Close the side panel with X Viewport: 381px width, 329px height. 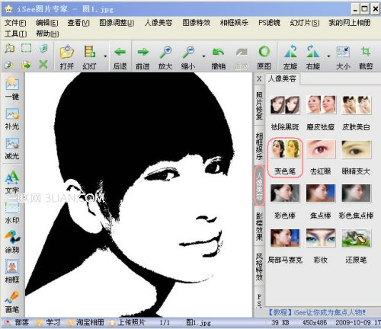259,79
